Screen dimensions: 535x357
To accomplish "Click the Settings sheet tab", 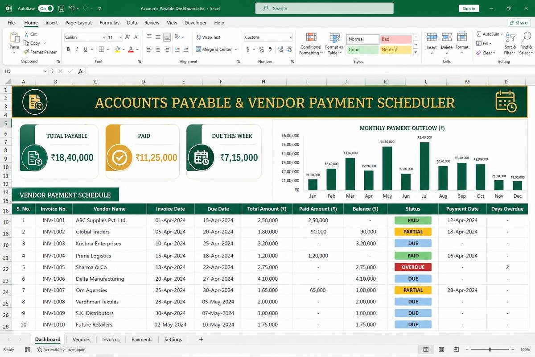I will [x=173, y=340].
